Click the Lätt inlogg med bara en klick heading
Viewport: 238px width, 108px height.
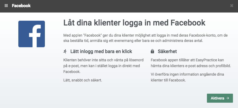[101, 51]
